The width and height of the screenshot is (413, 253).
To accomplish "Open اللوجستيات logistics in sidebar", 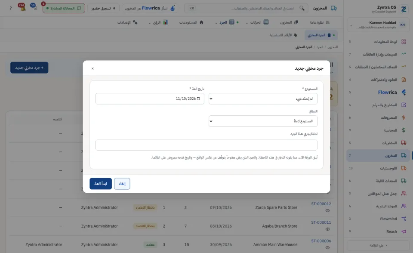I will (x=378, y=168).
